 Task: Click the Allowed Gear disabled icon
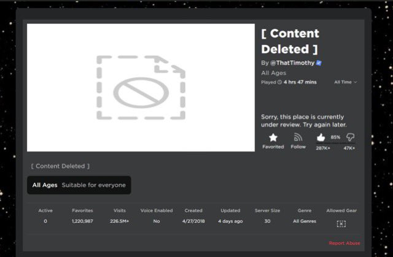[x=341, y=224]
